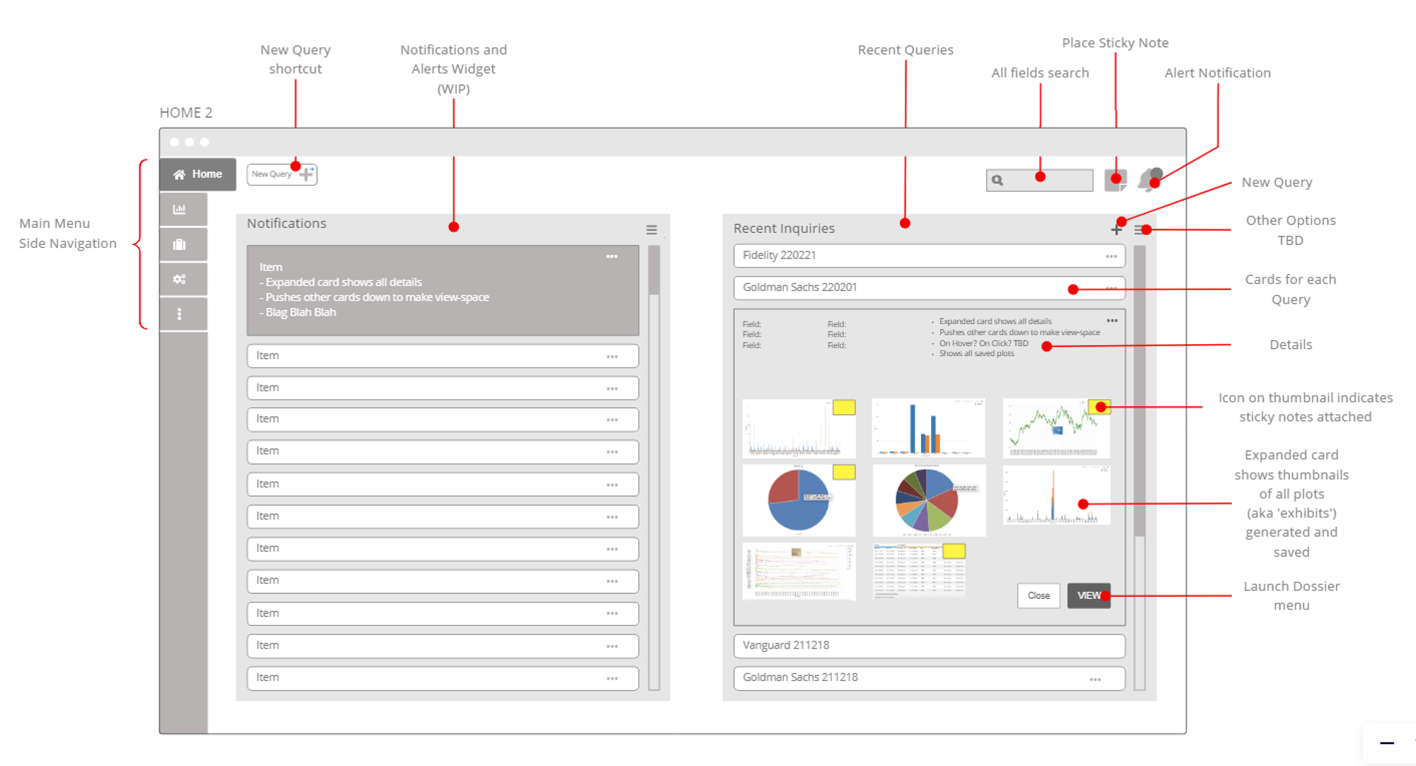Click the alert notification bell icon
The image size is (1416, 766).
tap(1149, 179)
